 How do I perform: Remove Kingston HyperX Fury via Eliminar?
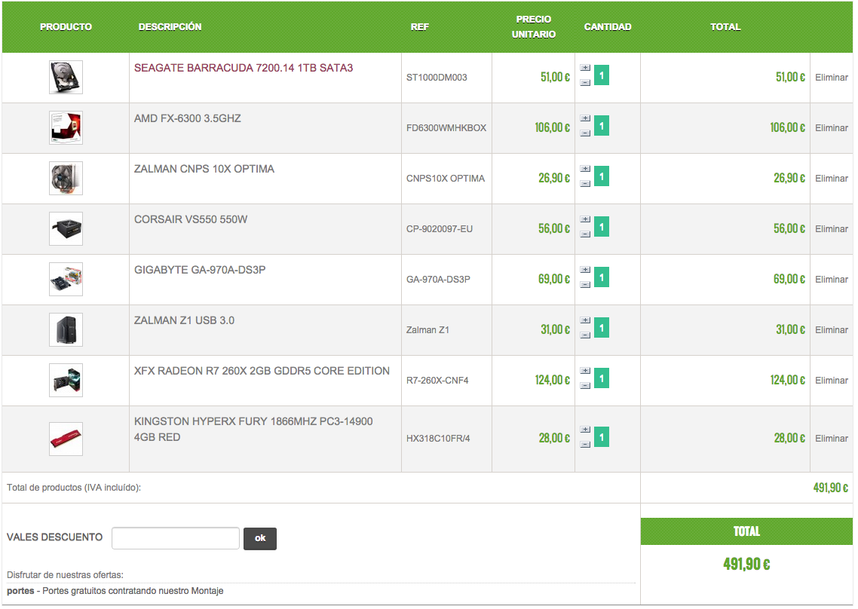[831, 438]
